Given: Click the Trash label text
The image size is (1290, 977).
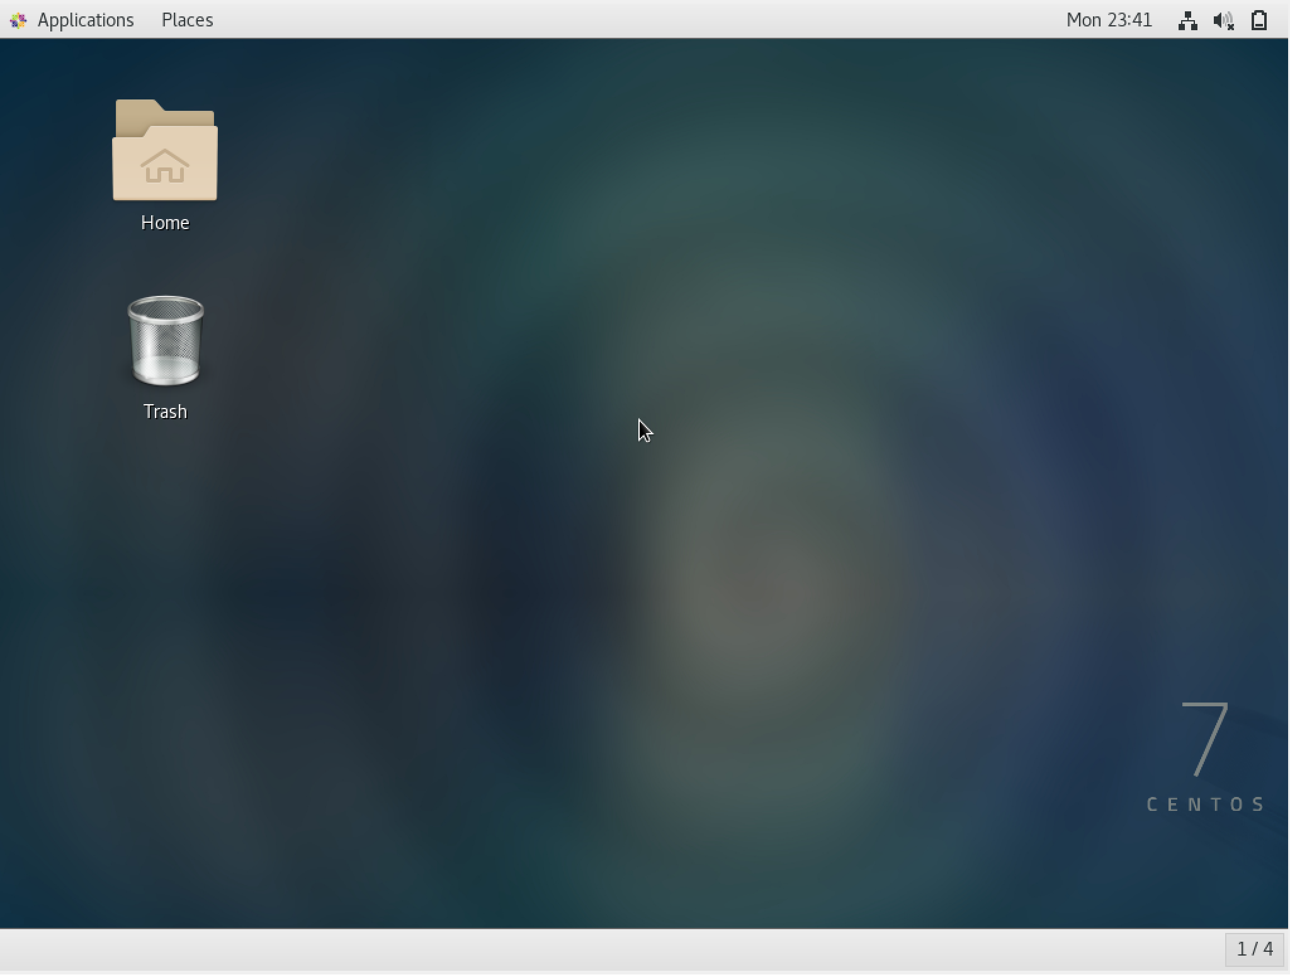Looking at the screenshot, I should pyautogui.click(x=166, y=412).
